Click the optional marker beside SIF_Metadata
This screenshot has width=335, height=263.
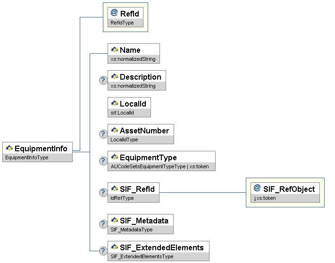[x=103, y=224]
